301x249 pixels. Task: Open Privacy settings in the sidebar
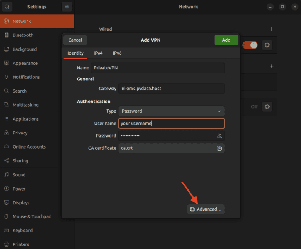(20, 133)
